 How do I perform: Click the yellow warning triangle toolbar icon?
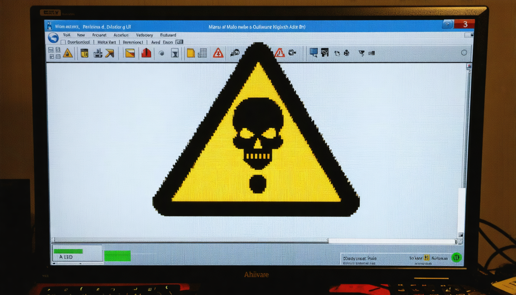68,53
